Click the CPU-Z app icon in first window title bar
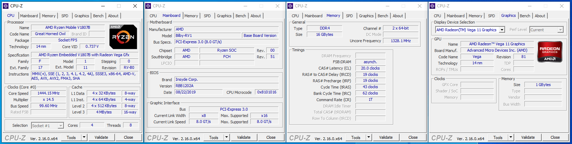Viewport: 572px width, 144px height. tap(6, 6)
